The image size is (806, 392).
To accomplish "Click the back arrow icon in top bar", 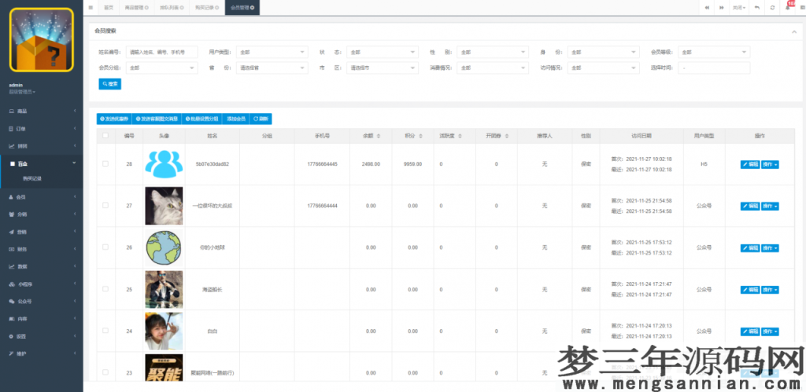I will (757, 7).
